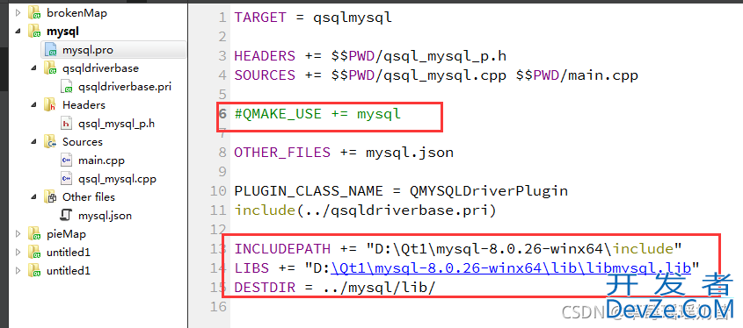Click the #QMAKE_USE += mysql comment
Image resolution: width=743 pixels, height=328 pixels.
point(318,114)
